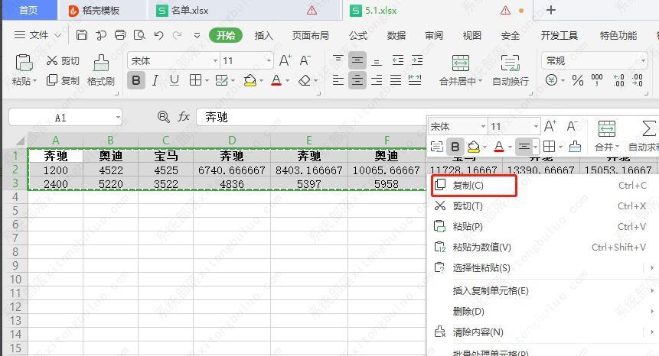Open the number format 常规 dropdown
Viewport: 659px width, 356px height.
(x=643, y=61)
